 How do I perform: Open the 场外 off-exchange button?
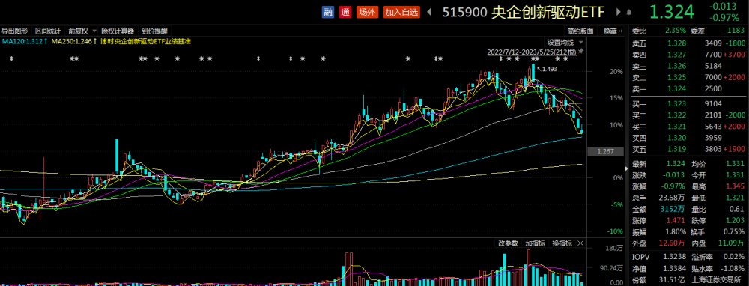(367, 13)
